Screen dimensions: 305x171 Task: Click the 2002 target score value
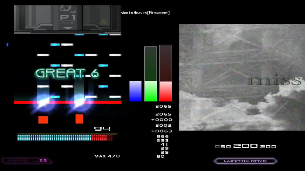click(163, 125)
